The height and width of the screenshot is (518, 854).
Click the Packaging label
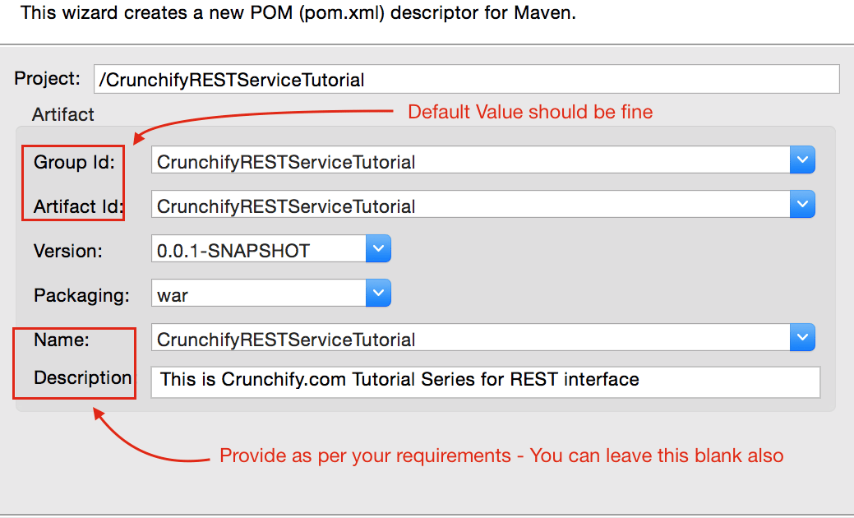pyautogui.click(x=81, y=296)
